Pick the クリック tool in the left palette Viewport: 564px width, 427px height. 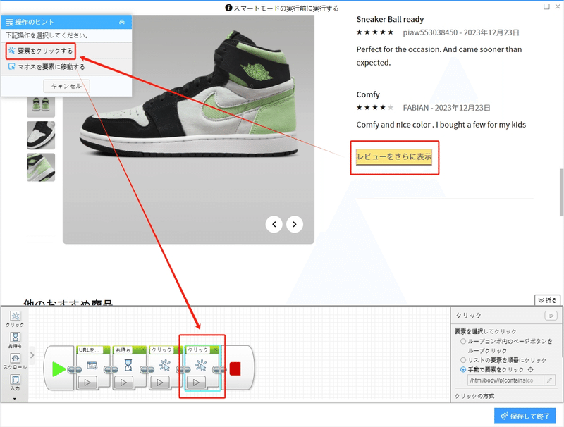coord(15,318)
